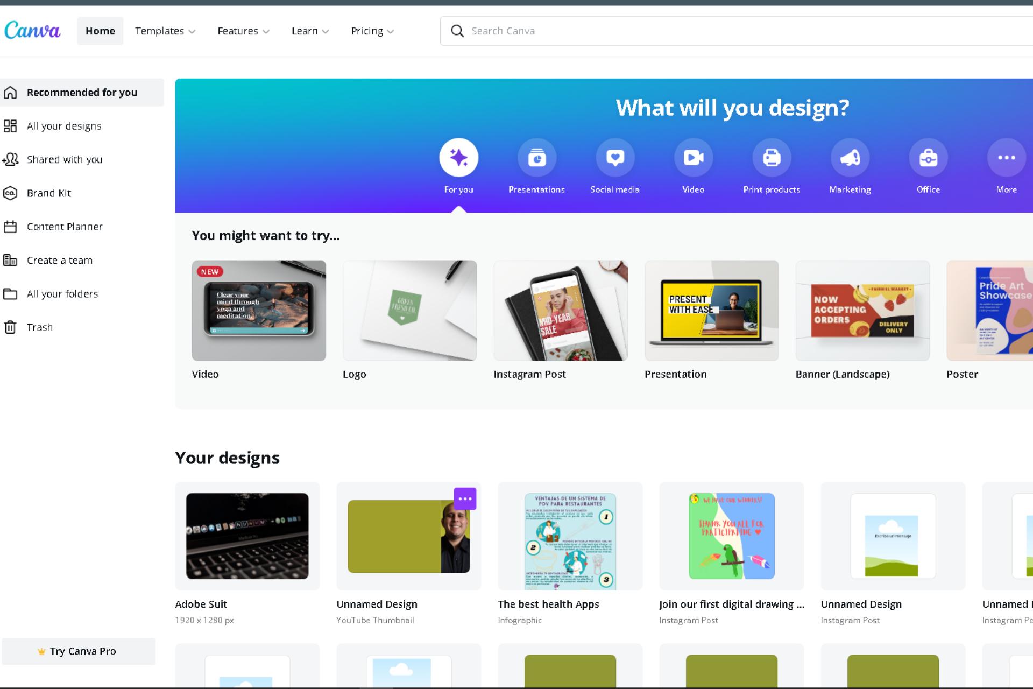Click the three-dot options on Unnamed Design
The width and height of the screenshot is (1033, 689).
(x=465, y=498)
